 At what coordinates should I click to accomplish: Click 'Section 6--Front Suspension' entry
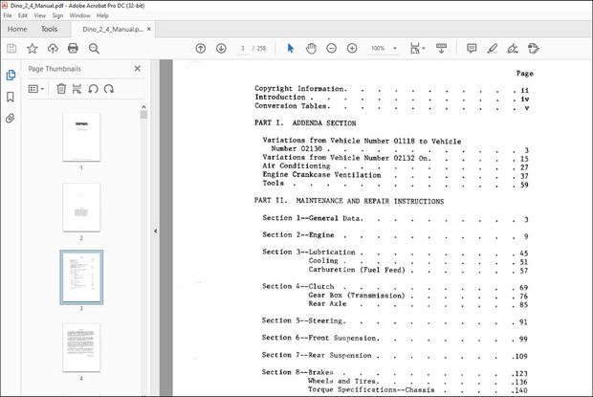click(394, 339)
